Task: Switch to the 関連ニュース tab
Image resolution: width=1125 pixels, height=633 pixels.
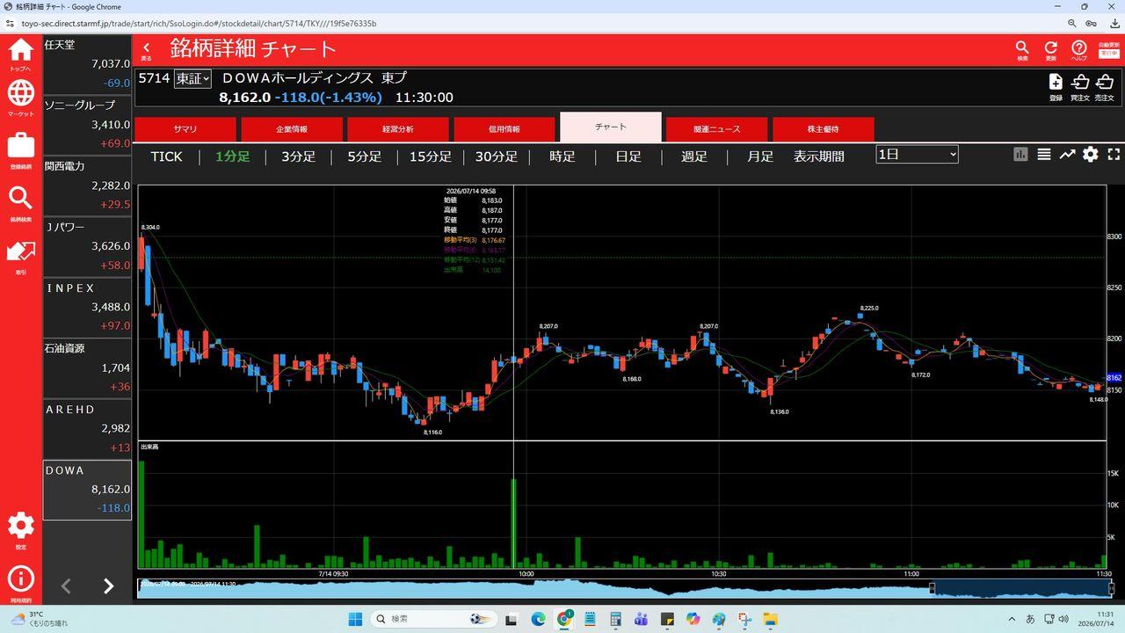Action: point(716,129)
